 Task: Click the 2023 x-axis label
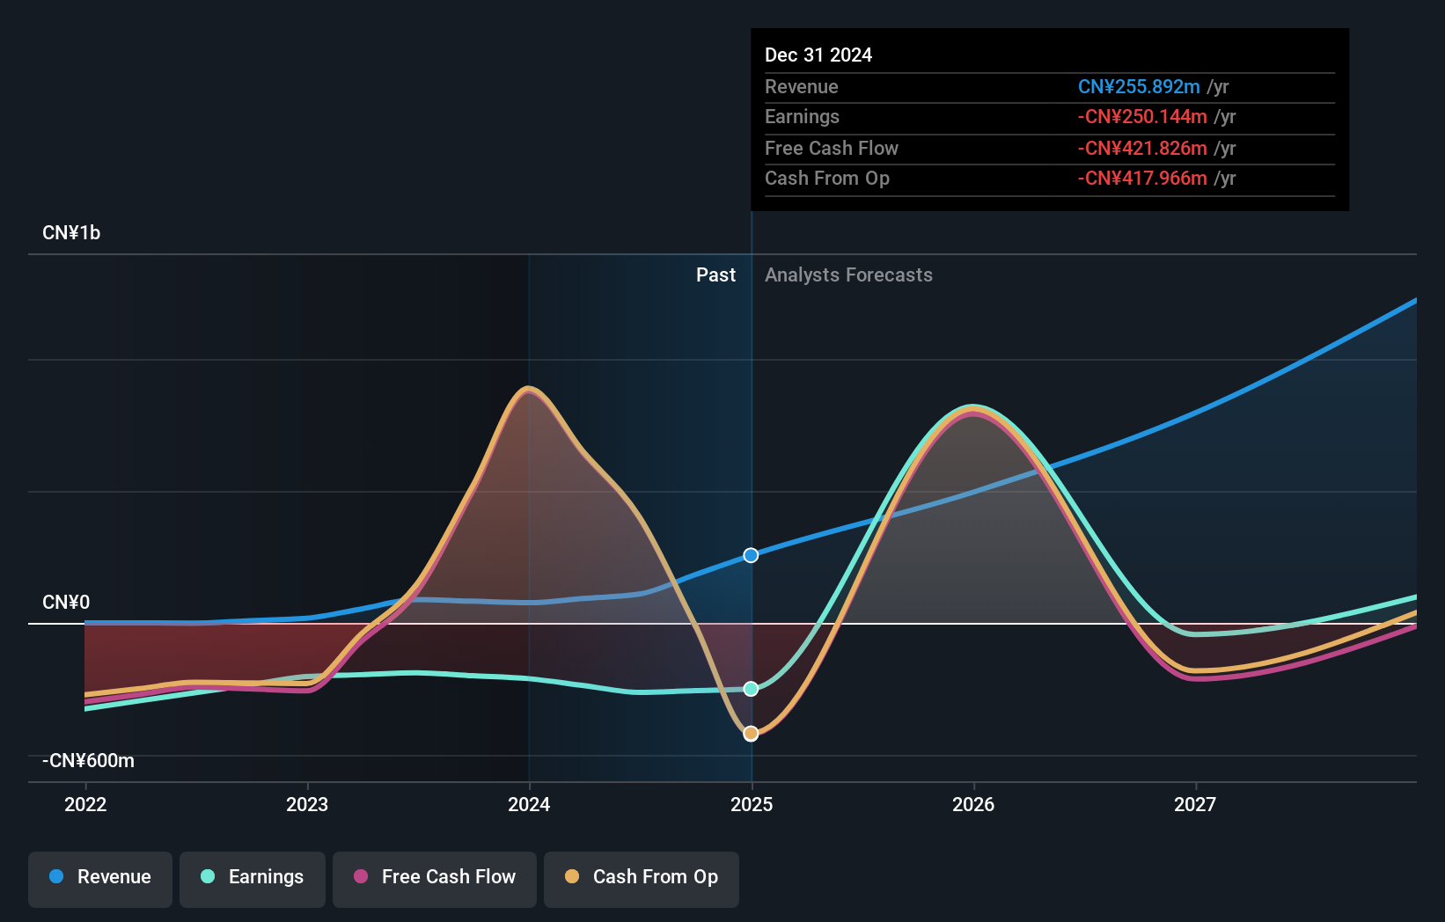pyautogui.click(x=307, y=804)
